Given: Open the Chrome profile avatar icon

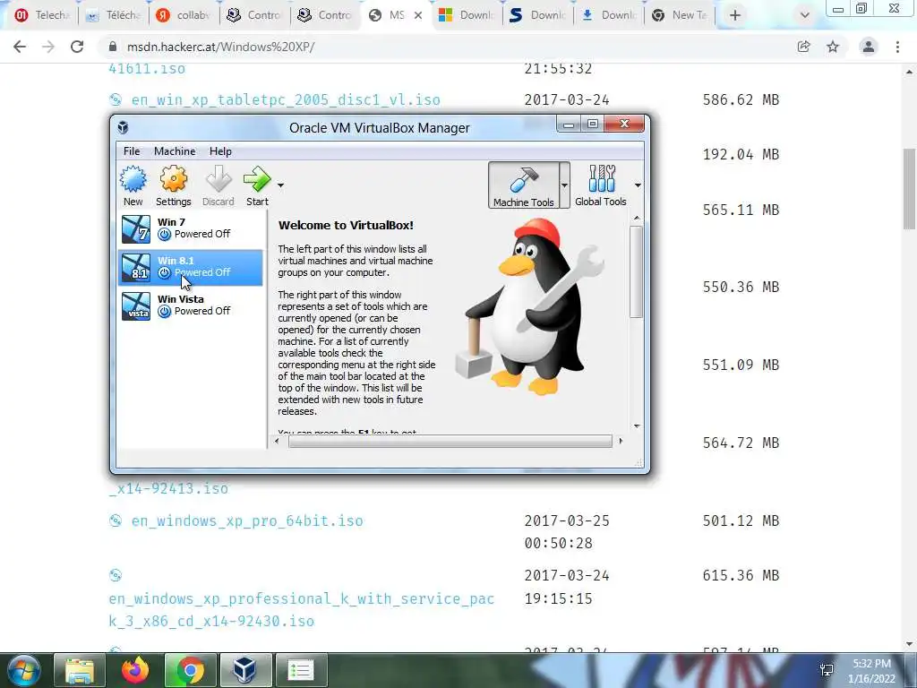Looking at the screenshot, I should point(869,47).
